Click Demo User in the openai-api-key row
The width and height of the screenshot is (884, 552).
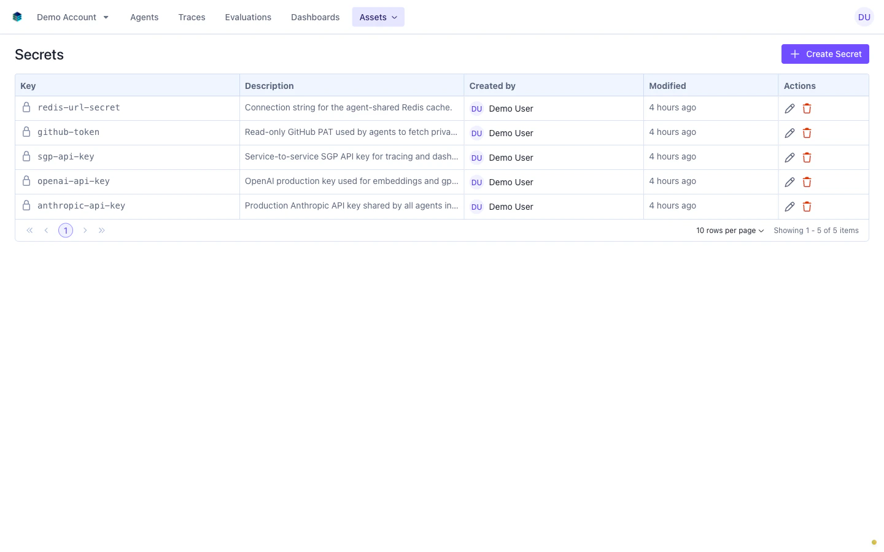511,182
